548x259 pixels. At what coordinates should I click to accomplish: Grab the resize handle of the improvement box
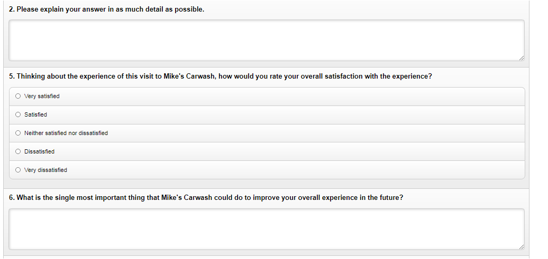point(522,246)
